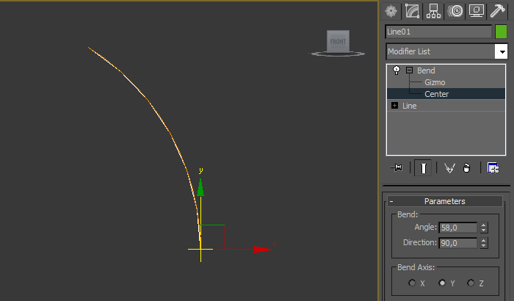Open the Display panel tab
The height and width of the screenshot is (301, 514).
pyautogui.click(x=477, y=11)
